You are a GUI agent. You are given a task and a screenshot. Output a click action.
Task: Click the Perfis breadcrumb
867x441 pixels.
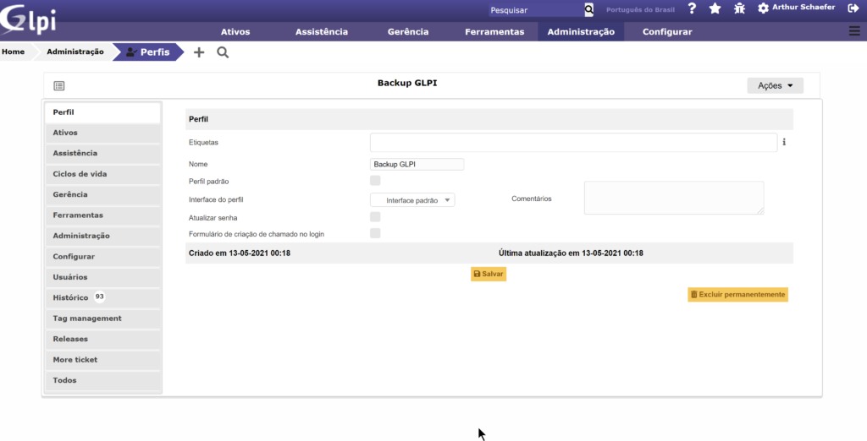coord(147,52)
